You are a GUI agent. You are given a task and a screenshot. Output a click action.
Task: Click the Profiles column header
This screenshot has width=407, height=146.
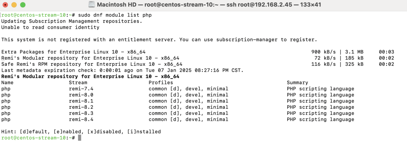tap(161, 83)
